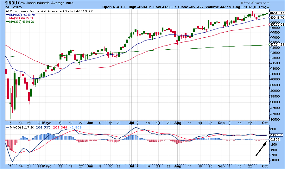
Task: Click the 46519.72 last price tag
Action: [x=276, y=13]
